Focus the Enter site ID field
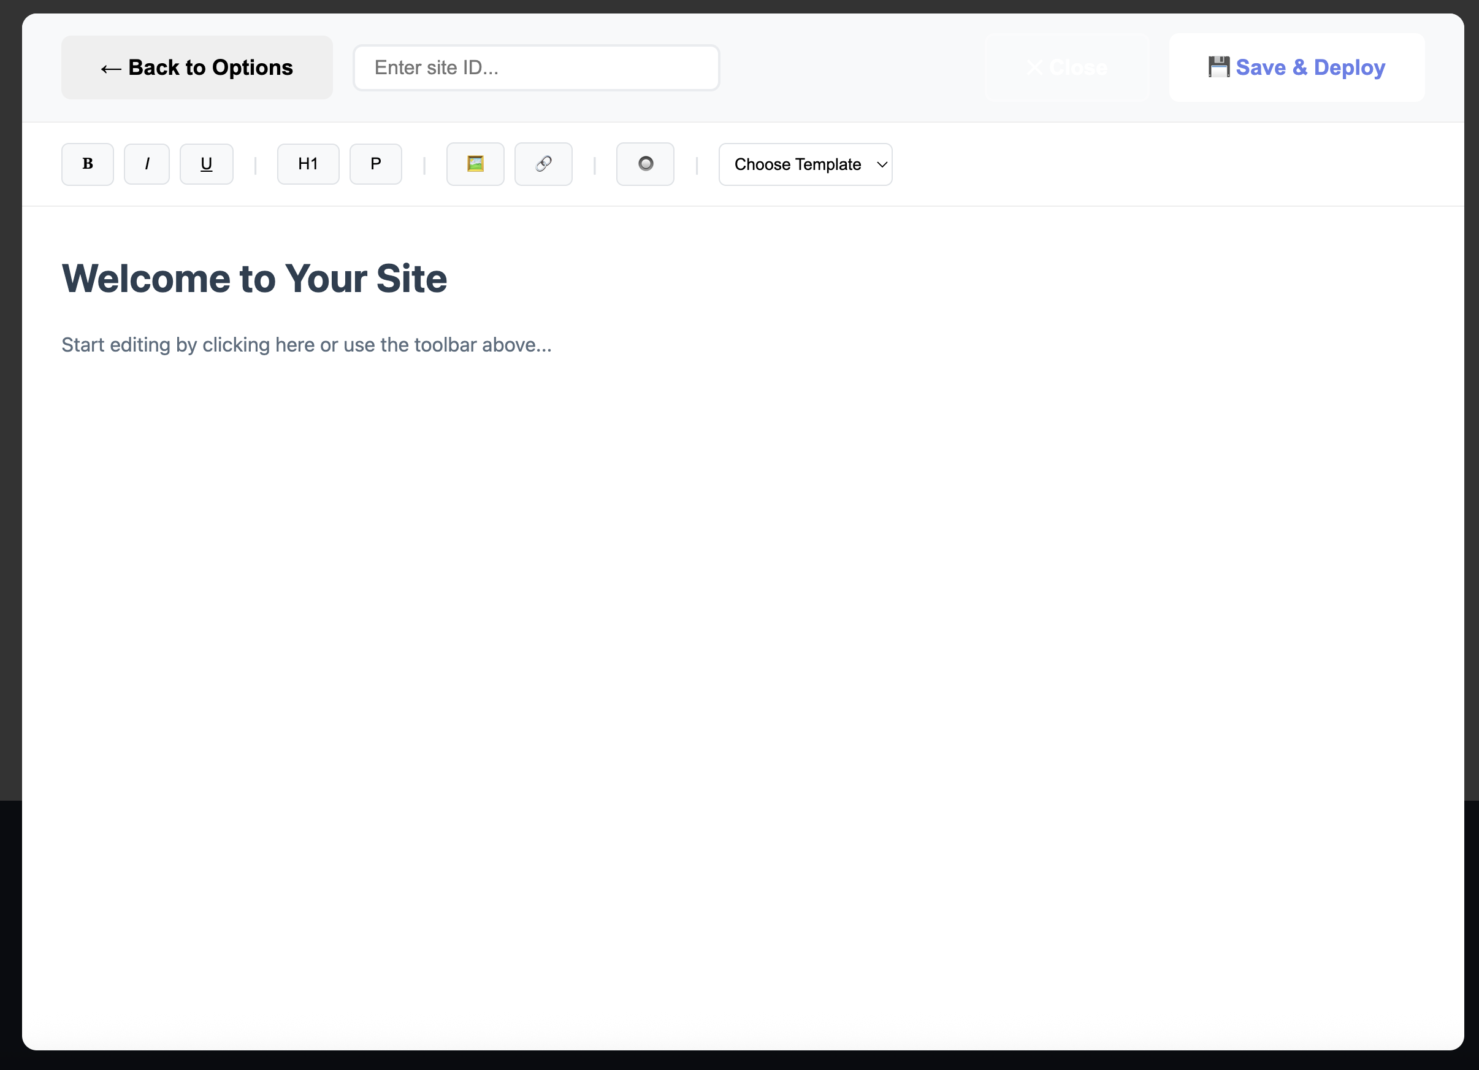 (x=536, y=67)
